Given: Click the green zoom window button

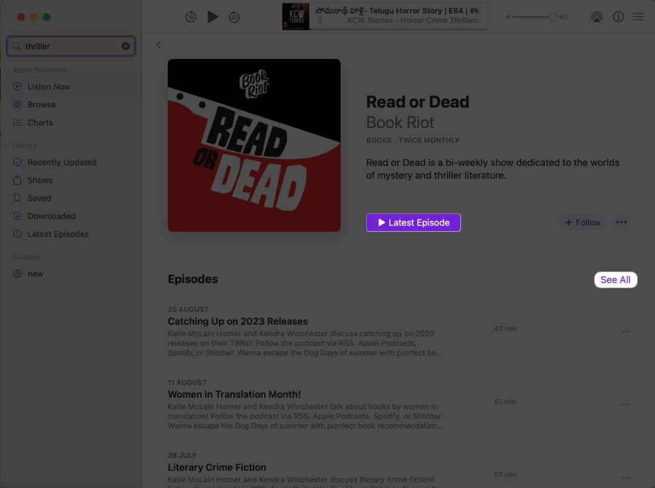Looking at the screenshot, I should point(47,17).
